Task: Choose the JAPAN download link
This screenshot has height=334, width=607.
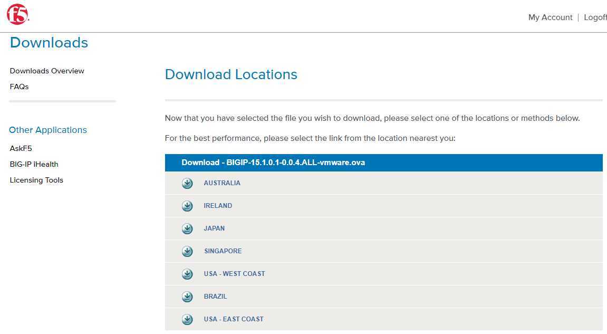Action: pyautogui.click(x=214, y=228)
